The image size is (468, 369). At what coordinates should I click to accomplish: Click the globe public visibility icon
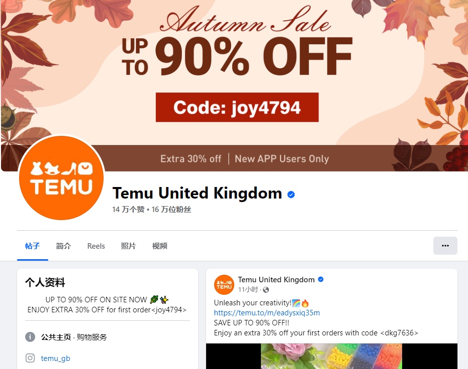coord(265,290)
